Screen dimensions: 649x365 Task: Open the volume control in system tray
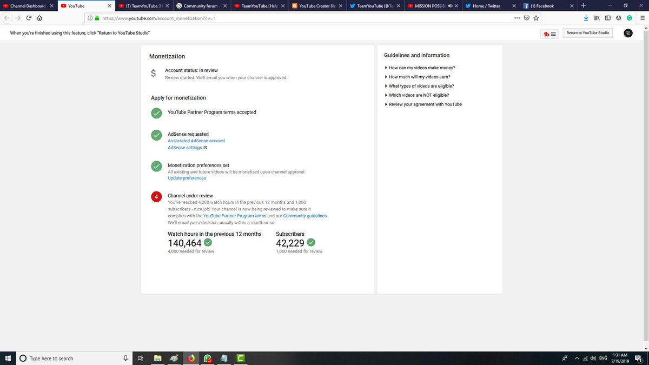point(593,359)
